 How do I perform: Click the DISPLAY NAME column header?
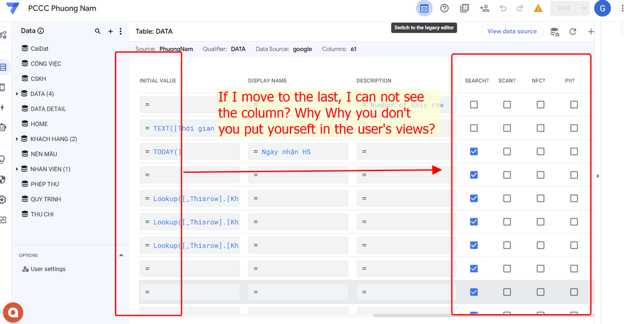click(267, 81)
